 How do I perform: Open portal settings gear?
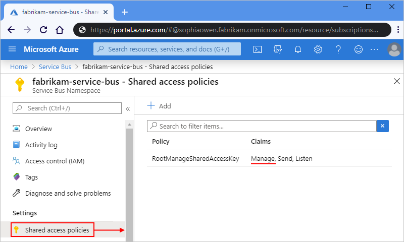click(318, 49)
